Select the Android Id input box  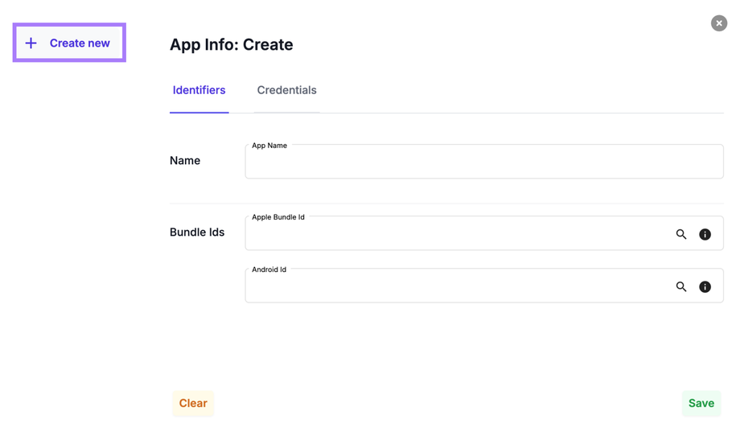[458, 286]
